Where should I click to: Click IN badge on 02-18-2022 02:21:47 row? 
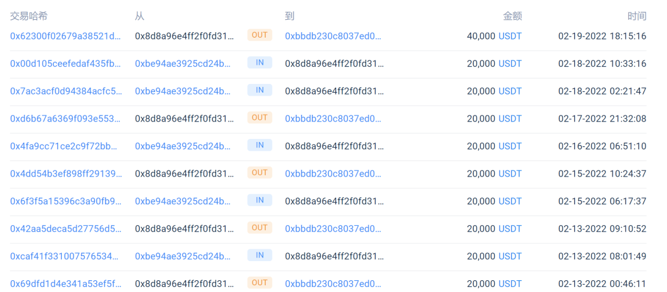[x=259, y=90]
